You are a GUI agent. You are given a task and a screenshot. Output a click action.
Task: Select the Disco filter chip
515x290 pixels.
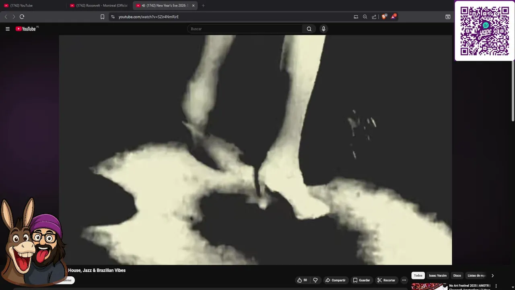pyautogui.click(x=457, y=275)
